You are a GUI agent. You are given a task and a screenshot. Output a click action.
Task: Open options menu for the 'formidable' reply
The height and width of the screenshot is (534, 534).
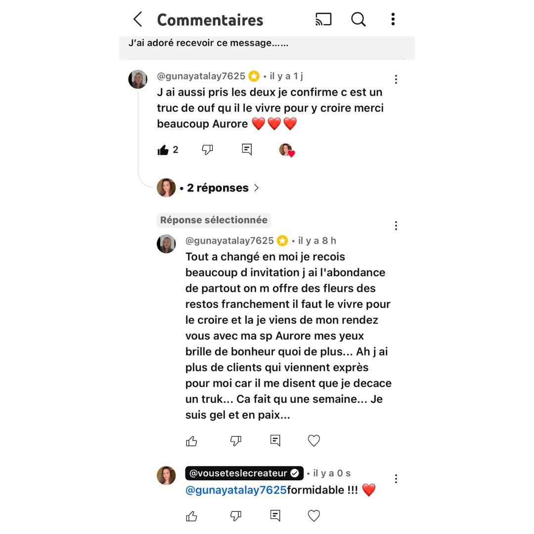click(396, 479)
